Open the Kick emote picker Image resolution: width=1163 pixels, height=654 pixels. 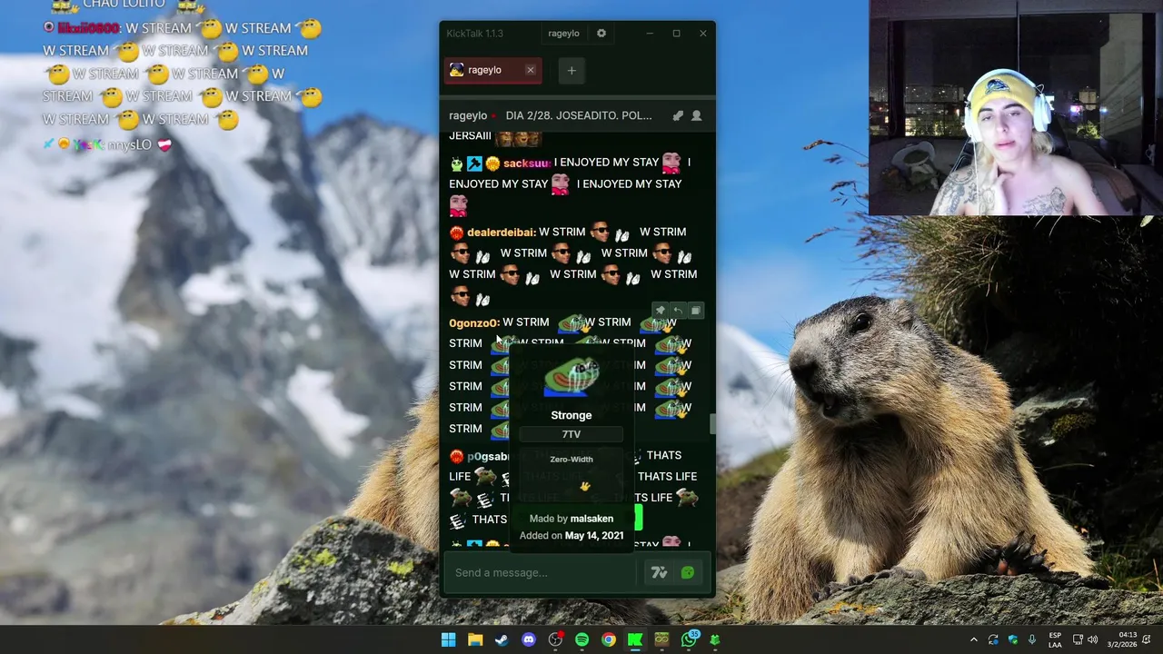point(688,572)
